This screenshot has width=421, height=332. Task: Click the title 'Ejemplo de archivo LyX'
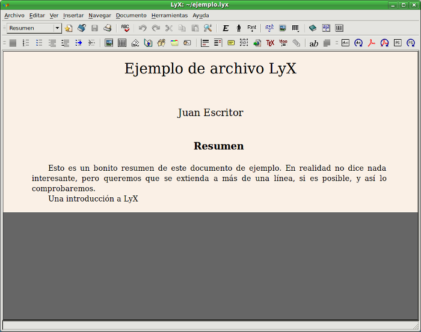pos(210,69)
